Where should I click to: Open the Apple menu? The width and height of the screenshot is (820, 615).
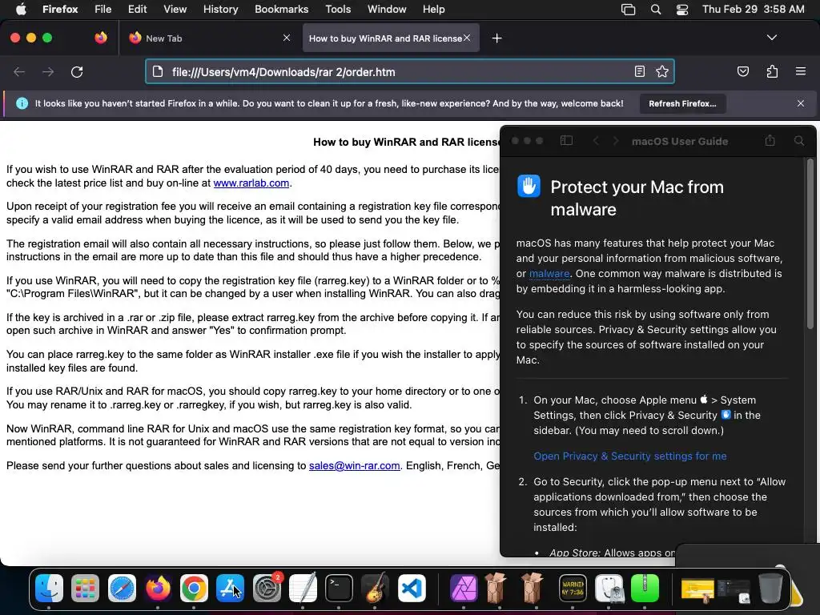point(21,10)
